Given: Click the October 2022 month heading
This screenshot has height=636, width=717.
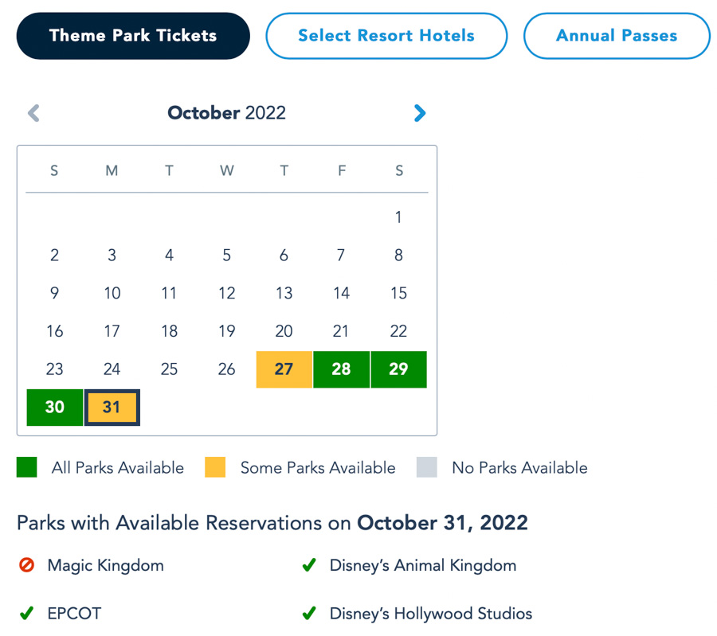Looking at the screenshot, I should pos(226,113).
